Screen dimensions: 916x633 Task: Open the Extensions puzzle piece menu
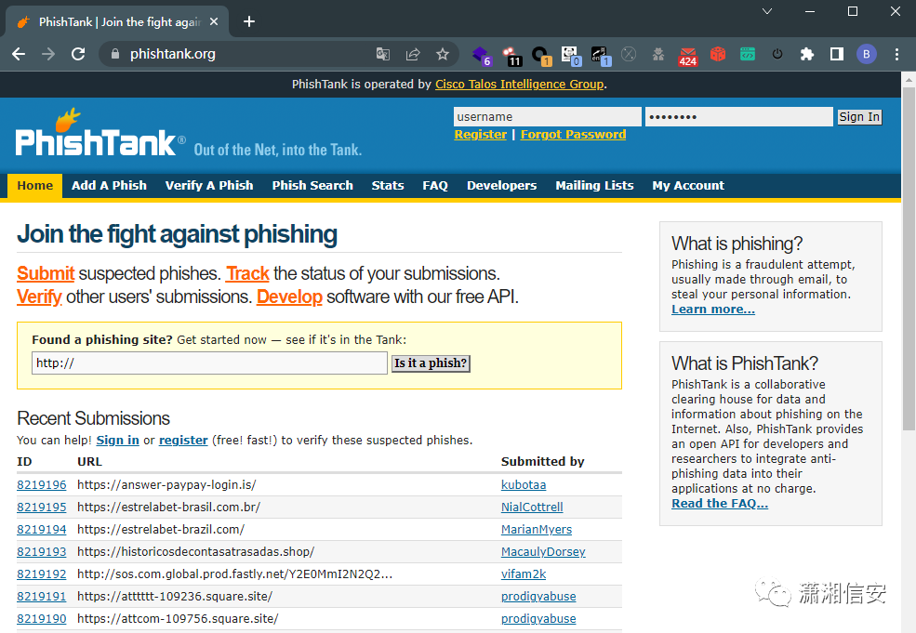(807, 54)
